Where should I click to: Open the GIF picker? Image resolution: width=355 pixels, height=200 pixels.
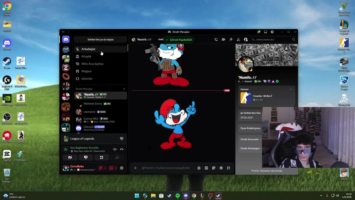tap(206, 168)
